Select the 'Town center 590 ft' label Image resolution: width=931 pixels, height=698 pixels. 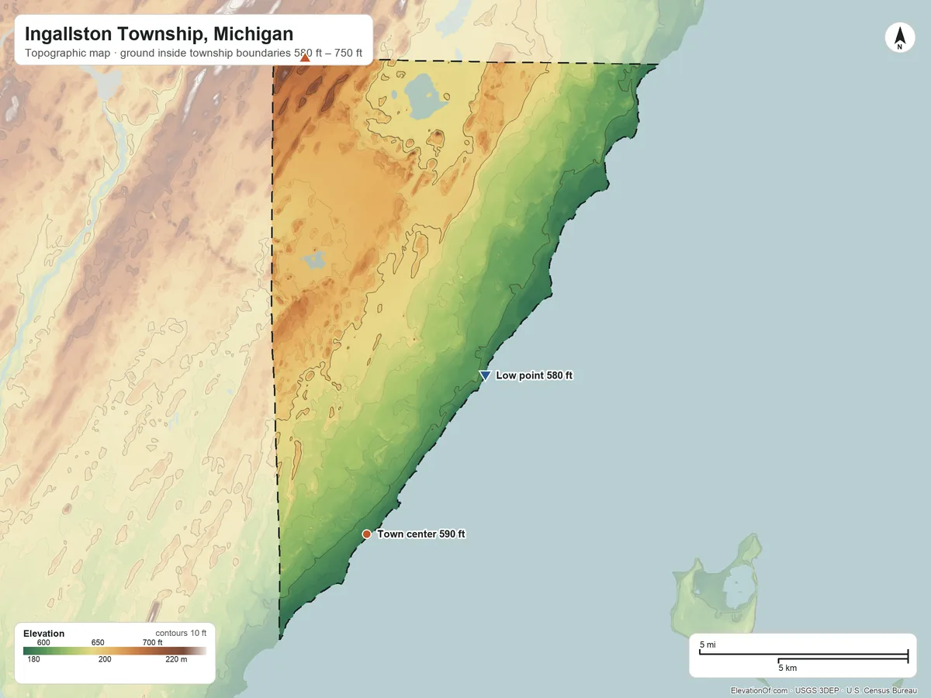click(x=421, y=534)
